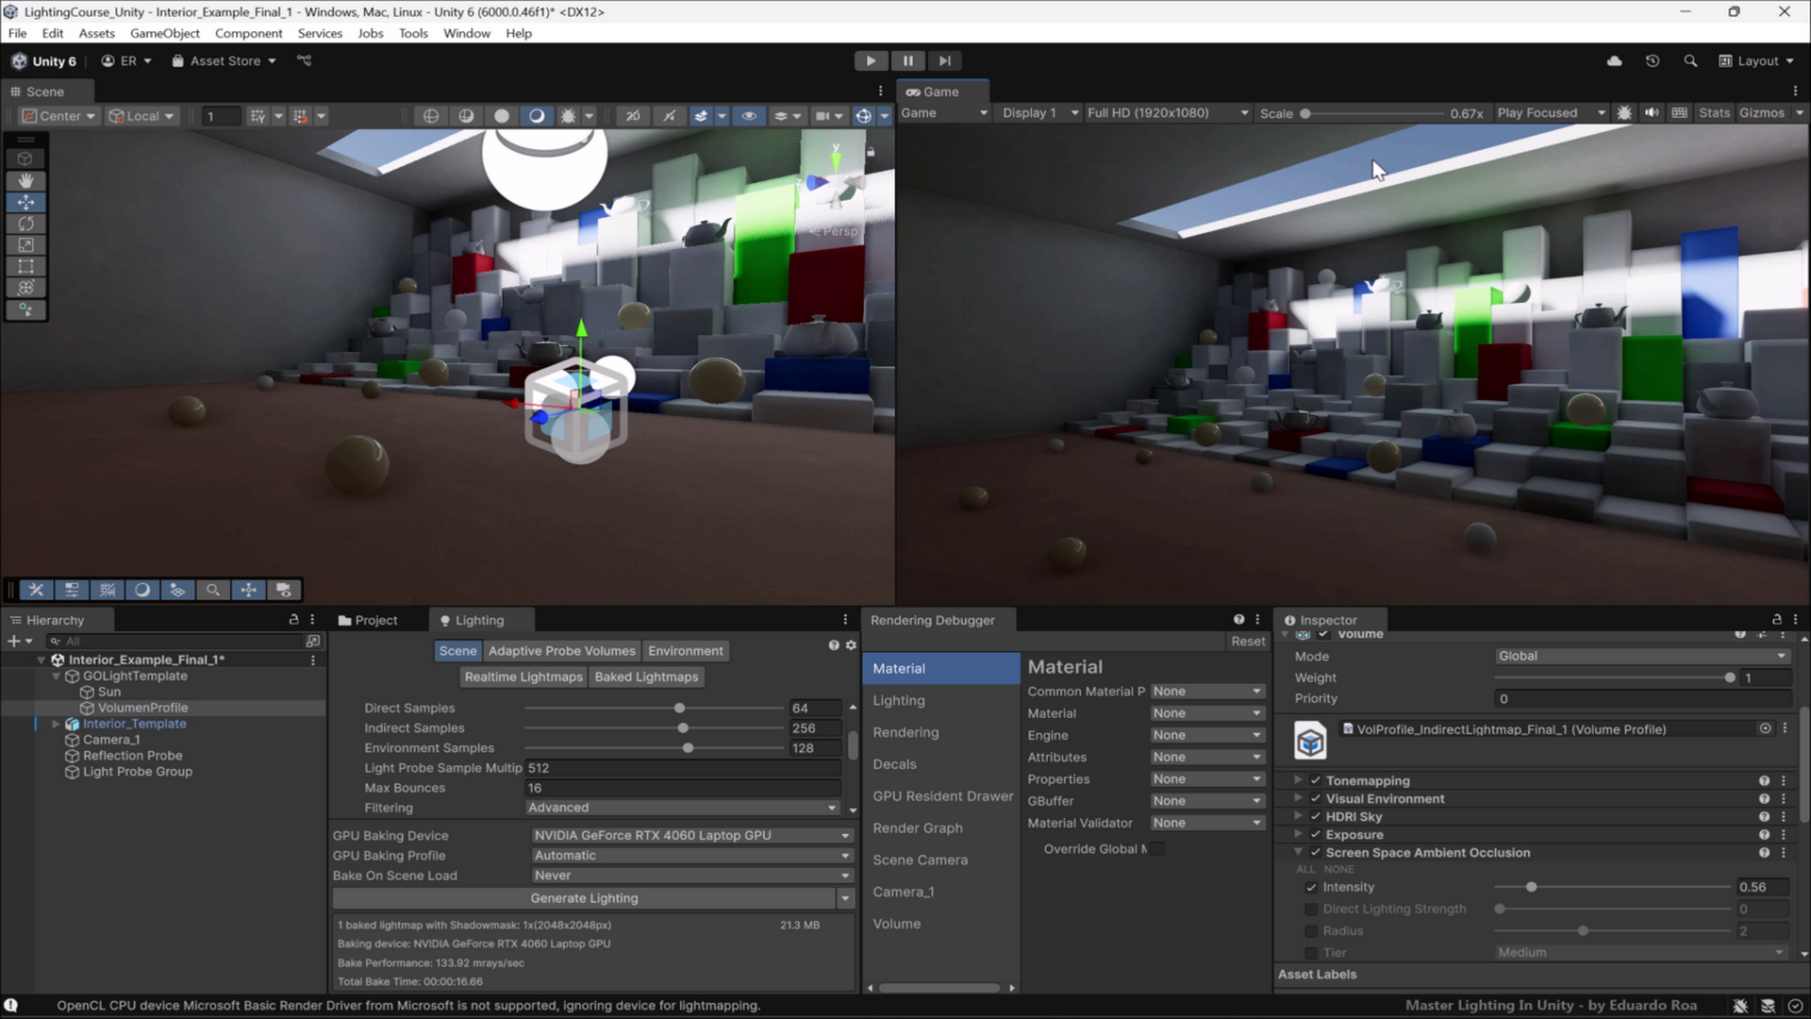Switch to Adaptive Probe Volumes tab

(561, 651)
